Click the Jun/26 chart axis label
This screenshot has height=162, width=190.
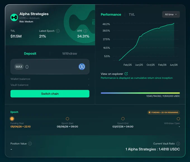174,65
